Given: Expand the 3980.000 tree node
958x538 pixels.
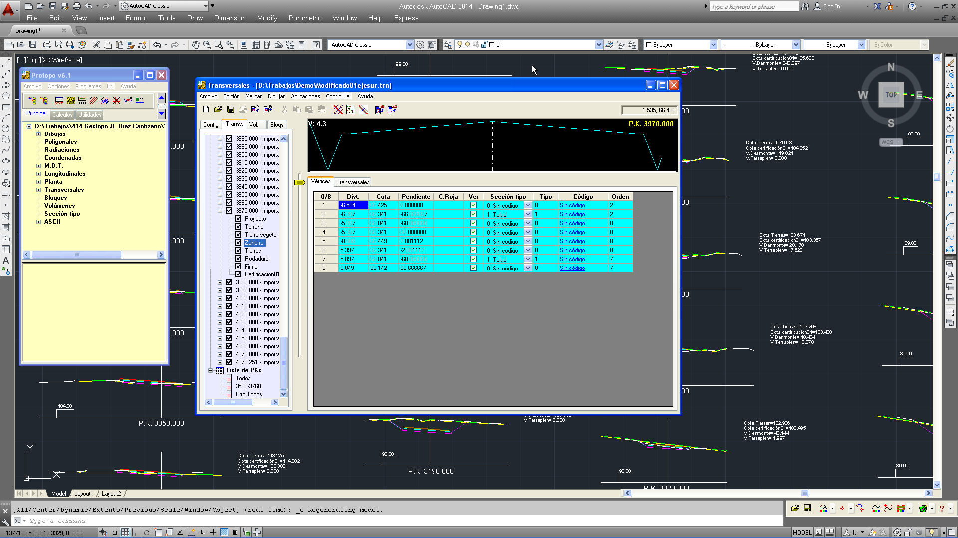Looking at the screenshot, I should 220,282.
